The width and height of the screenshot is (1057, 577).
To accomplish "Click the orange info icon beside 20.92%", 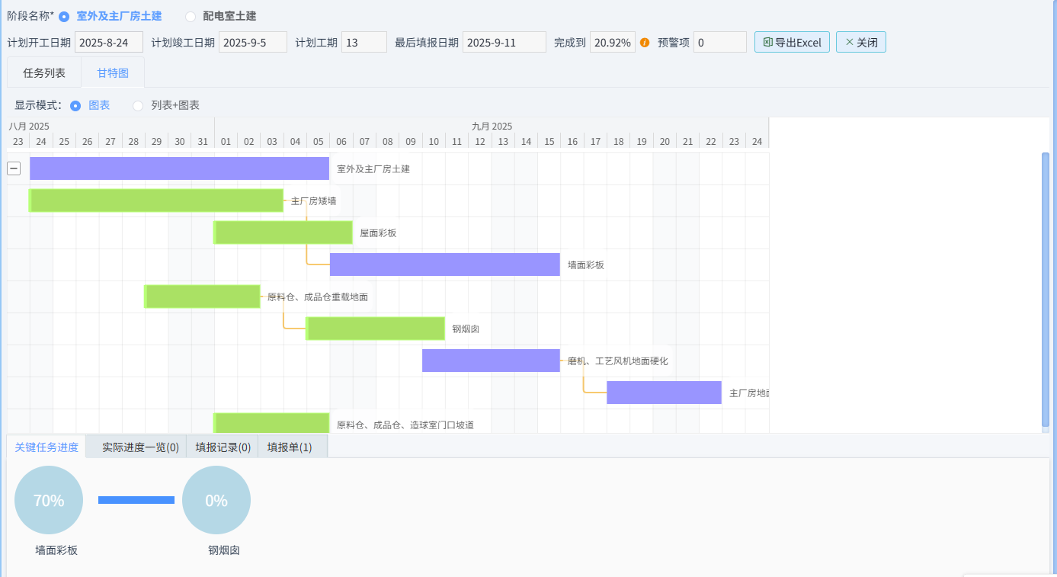I will tap(645, 43).
